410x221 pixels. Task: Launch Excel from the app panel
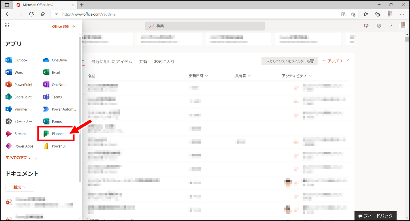coord(51,73)
